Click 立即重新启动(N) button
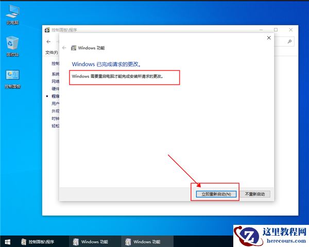 tap(216, 194)
